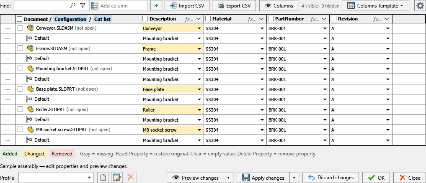
Task: Click the Mounting bracket.SLDPRT part icon
Action: [x=30, y=69]
